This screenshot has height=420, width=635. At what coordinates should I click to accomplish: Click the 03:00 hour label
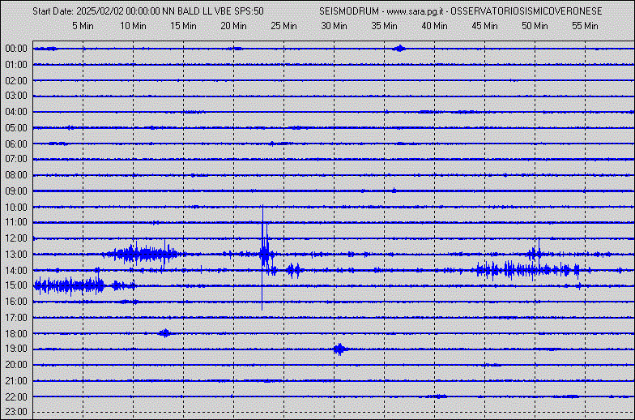16,96
